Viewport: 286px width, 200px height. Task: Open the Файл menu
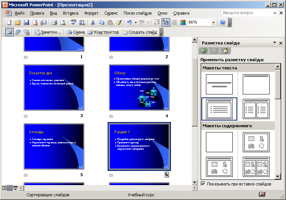[19, 13]
